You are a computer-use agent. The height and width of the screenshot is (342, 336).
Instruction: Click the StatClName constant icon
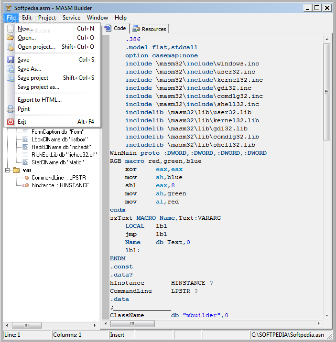(x=25, y=162)
